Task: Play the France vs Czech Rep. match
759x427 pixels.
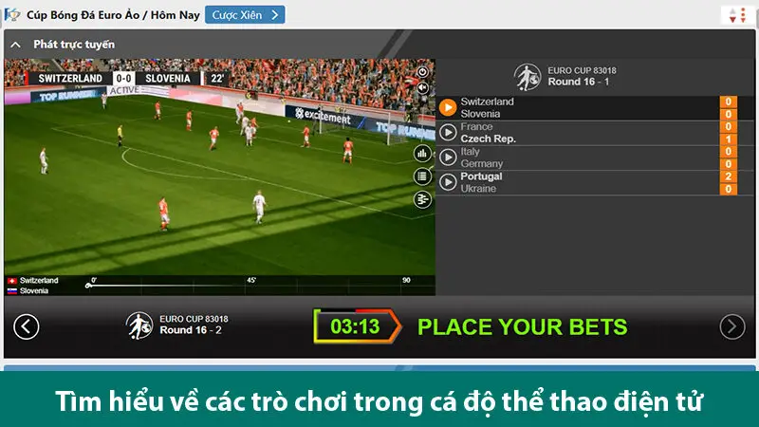Action: point(448,132)
